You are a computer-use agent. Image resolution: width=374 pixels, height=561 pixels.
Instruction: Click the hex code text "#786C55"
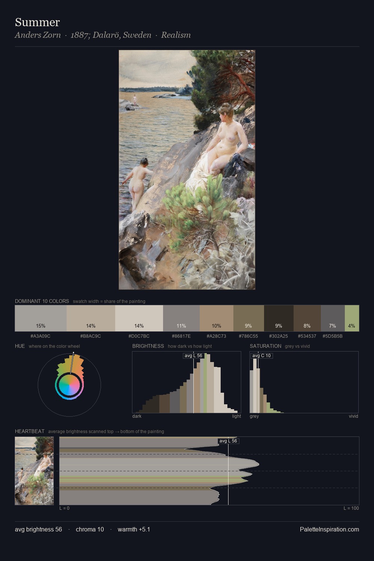tap(248, 336)
